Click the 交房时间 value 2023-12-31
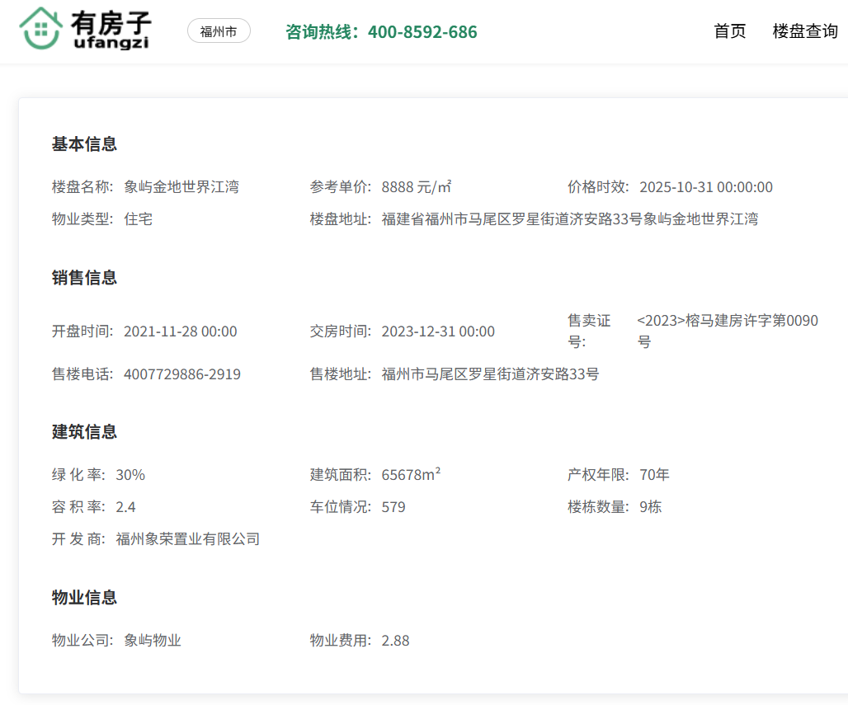Screen dimensions: 848x705 (x=438, y=331)
